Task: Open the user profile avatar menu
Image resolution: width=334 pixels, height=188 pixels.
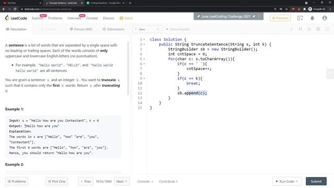Action: coord(325,18)
